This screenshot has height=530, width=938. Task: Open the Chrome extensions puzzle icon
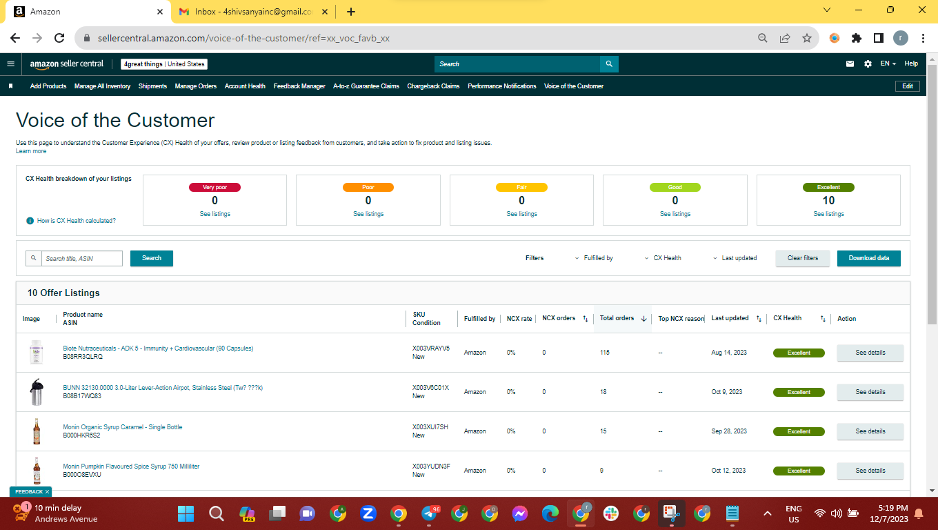[x=857, y=38]
